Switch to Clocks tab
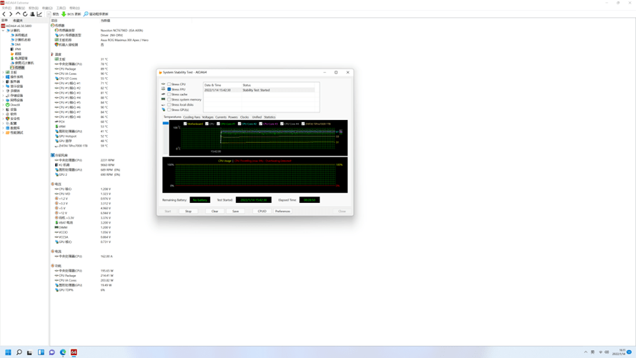 click(244, 117)
